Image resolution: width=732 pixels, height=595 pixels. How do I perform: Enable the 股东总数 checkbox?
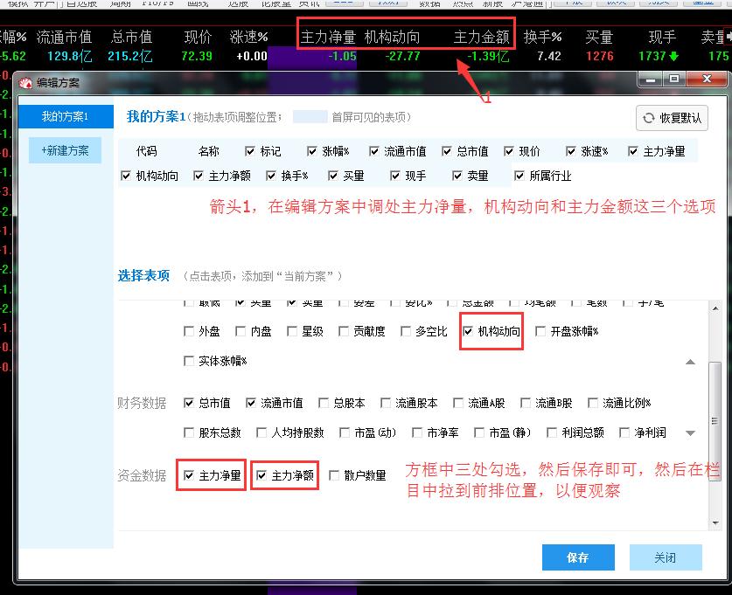(189, 432)
